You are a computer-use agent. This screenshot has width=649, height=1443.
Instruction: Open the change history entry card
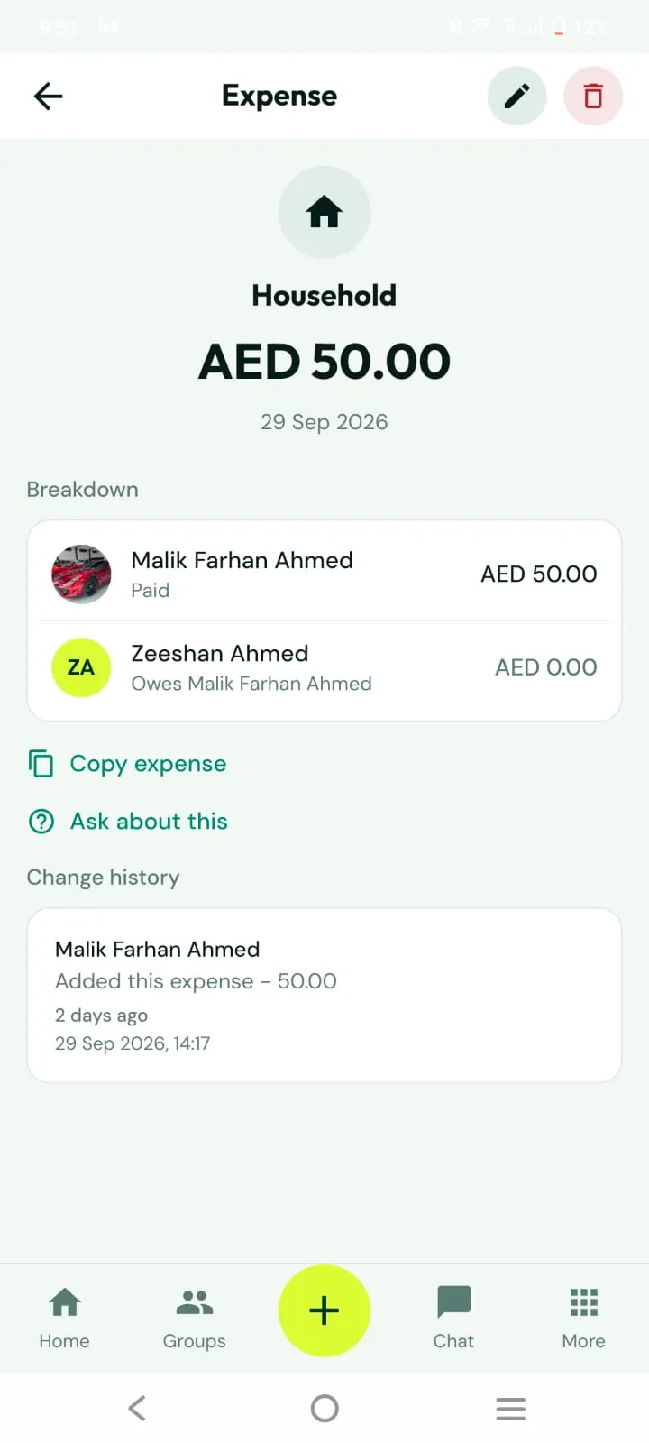[x=324, y=995]
